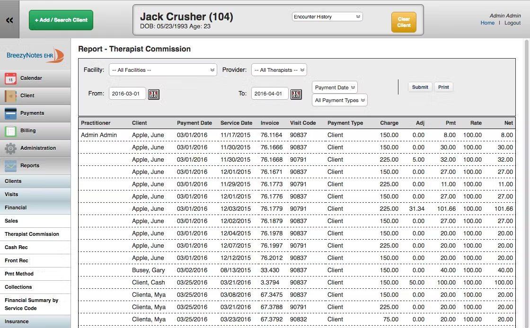Open the To date calendar picker
Screen dimensions: 530x328
click(296, 94)
